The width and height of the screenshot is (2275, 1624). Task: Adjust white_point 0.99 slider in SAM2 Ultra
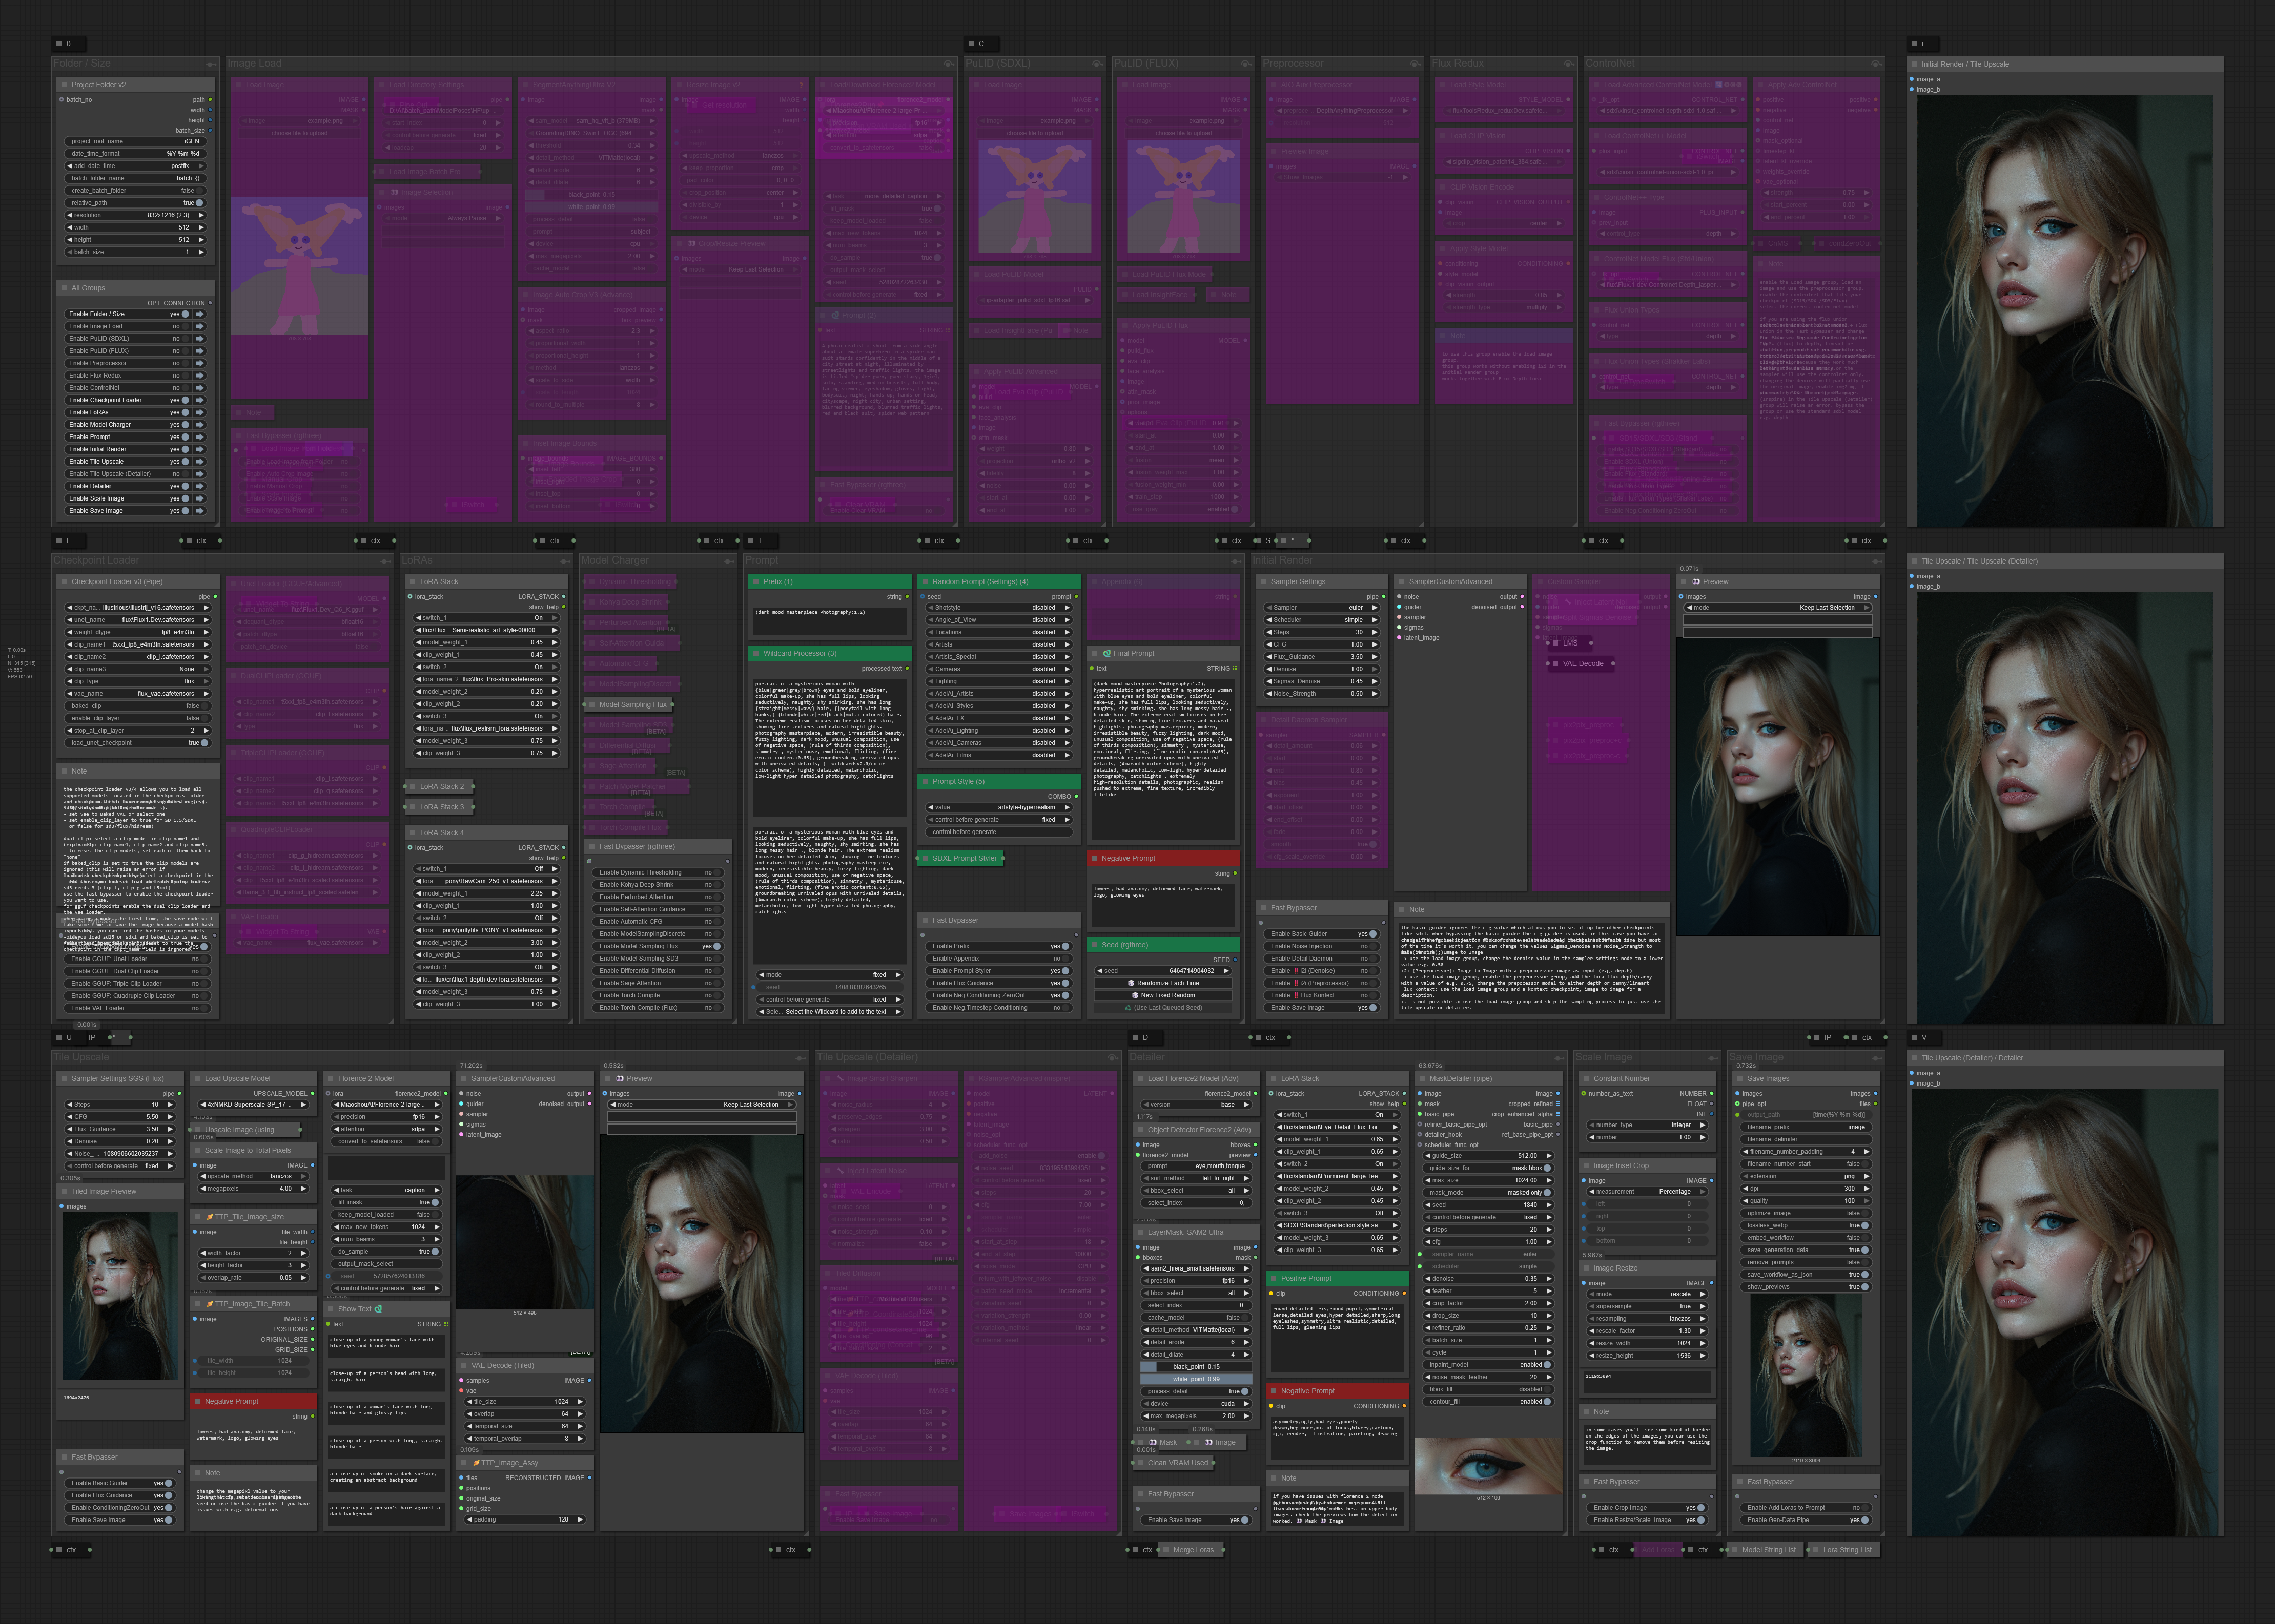(1196, 1379)
